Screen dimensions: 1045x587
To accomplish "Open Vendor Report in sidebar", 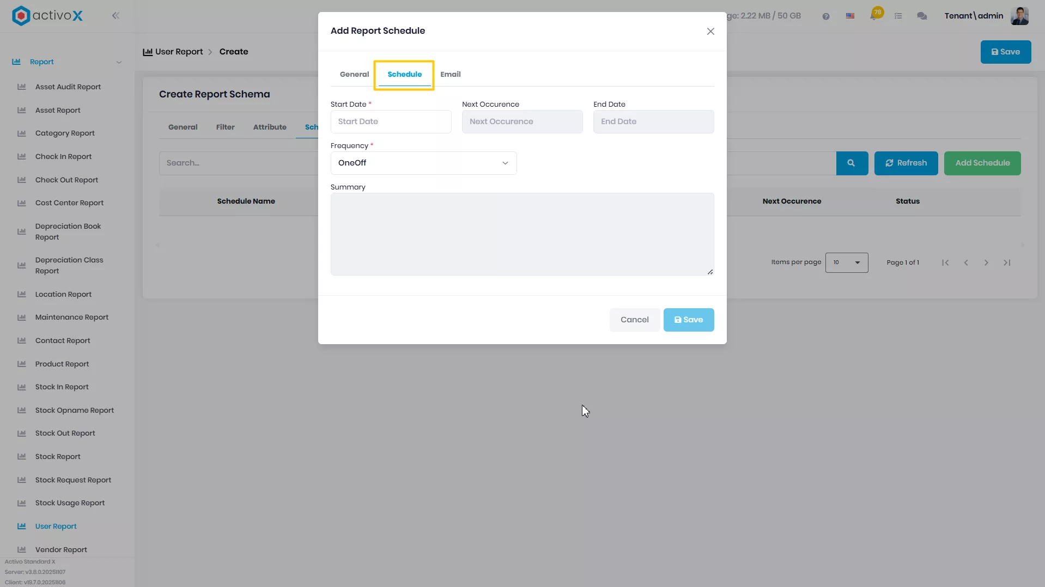I will click(61, 550).
